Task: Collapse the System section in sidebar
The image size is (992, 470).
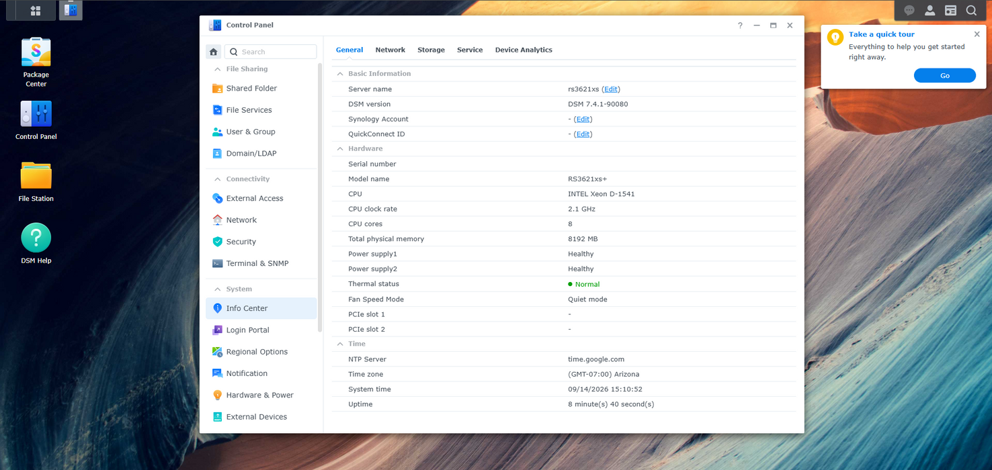Action: tap(217, 289)
